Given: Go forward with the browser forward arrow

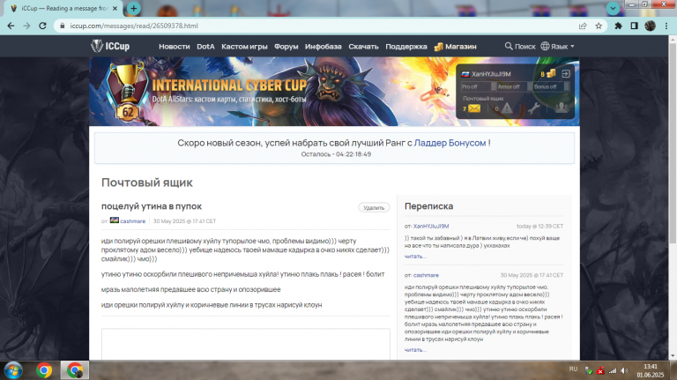Looking at the screenshot, I should pos(26,26).
